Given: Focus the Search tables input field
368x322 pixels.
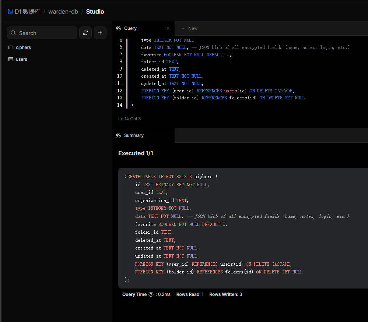Looking at the screenshot, I should (x=46, y=33).
